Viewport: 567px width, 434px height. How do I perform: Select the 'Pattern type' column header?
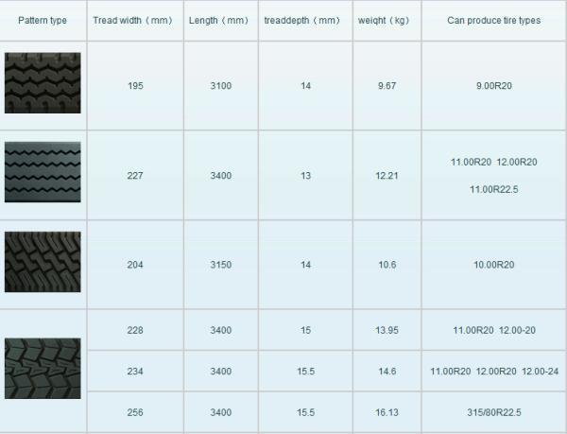[x=43, y=20]
